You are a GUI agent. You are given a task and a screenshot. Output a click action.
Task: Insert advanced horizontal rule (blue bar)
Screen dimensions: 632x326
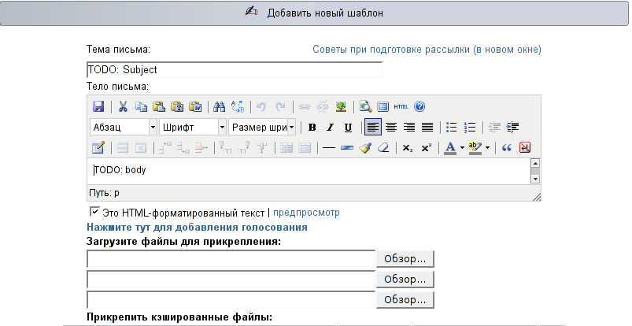point(347,148)
